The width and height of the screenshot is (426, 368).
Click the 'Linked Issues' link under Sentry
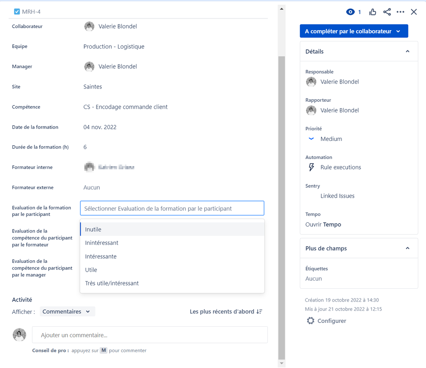pos(337,195)
